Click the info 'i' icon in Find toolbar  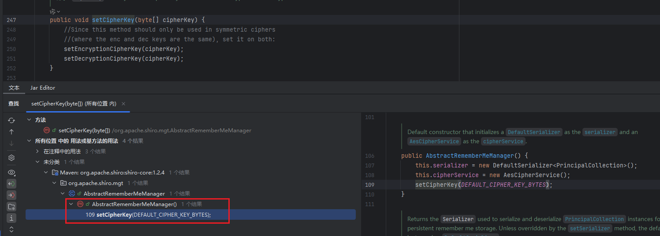(x=11, y=218)
